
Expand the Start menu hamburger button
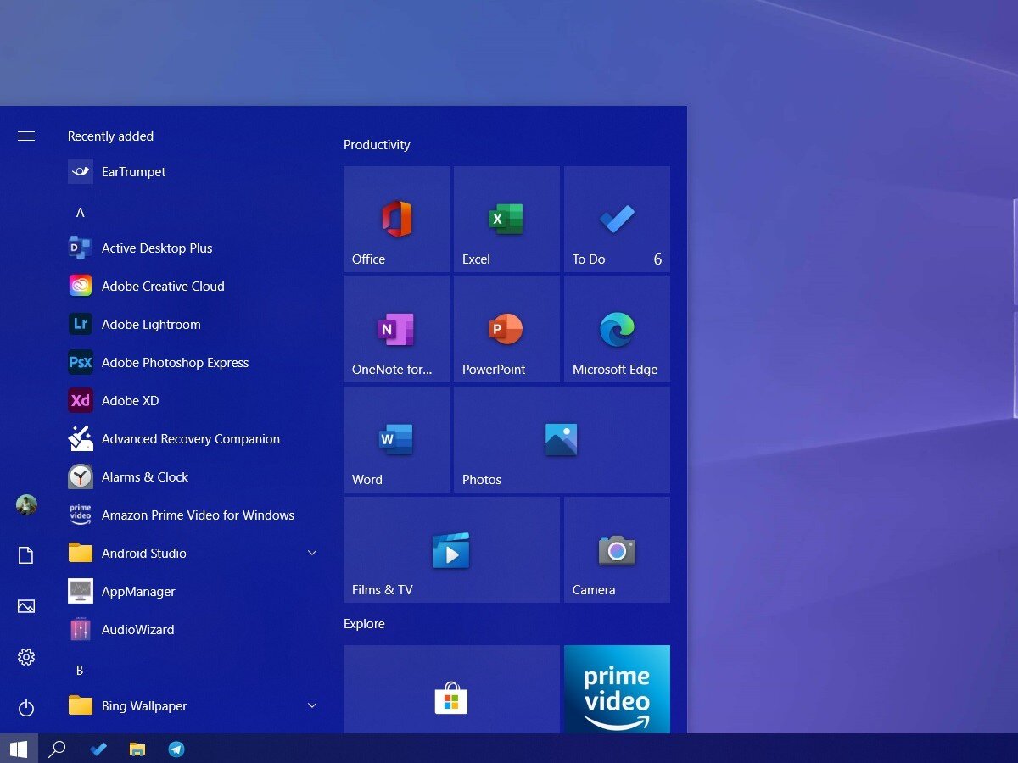click(x=26, y=136)
